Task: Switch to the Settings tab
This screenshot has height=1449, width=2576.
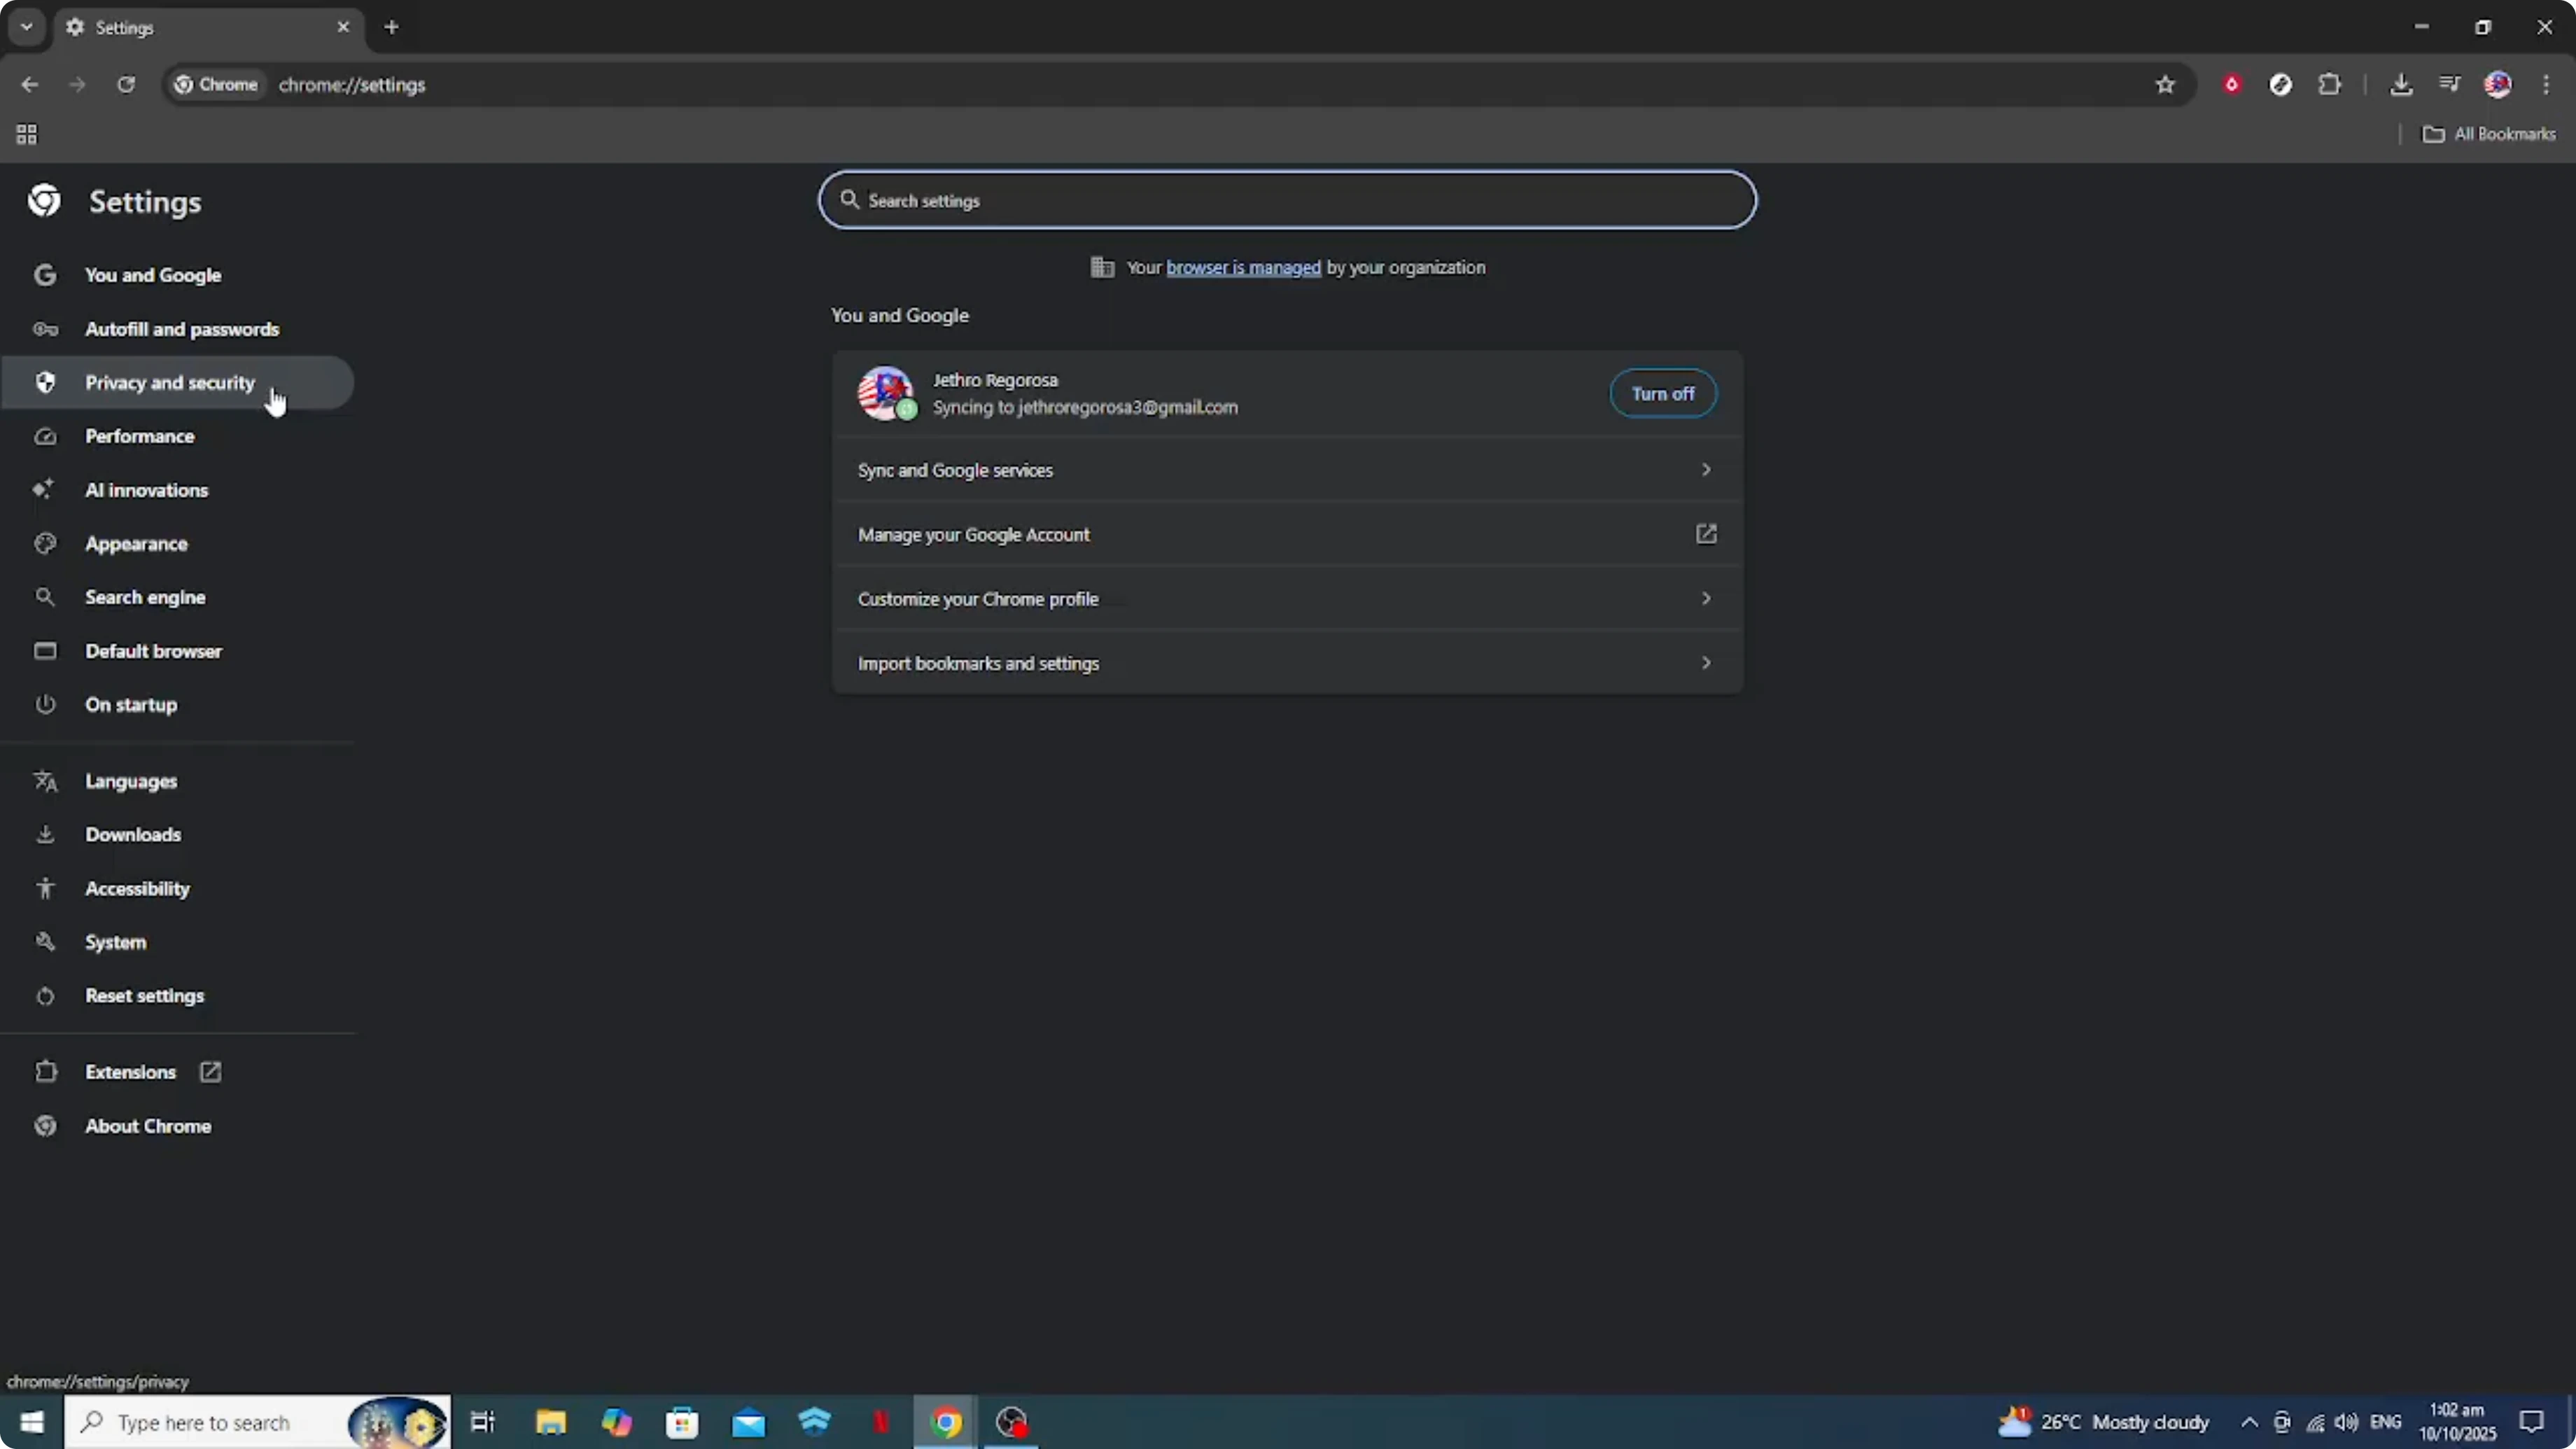Action: pos(150,28)
